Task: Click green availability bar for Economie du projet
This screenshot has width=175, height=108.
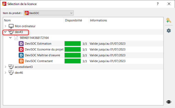Action: point(72,49)
